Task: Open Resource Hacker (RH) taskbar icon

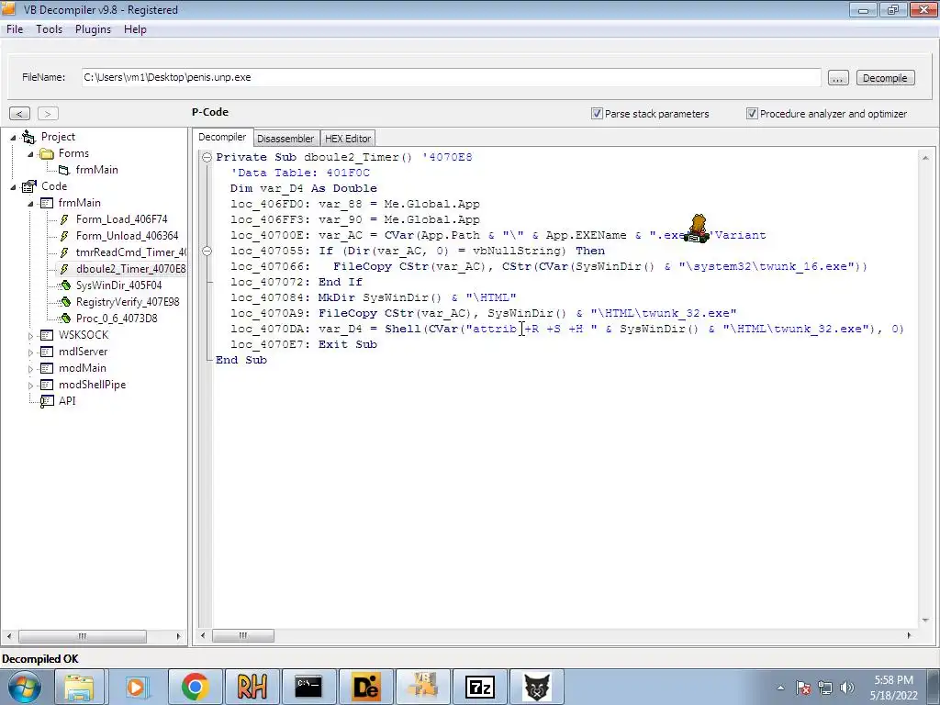Action: 252,687
